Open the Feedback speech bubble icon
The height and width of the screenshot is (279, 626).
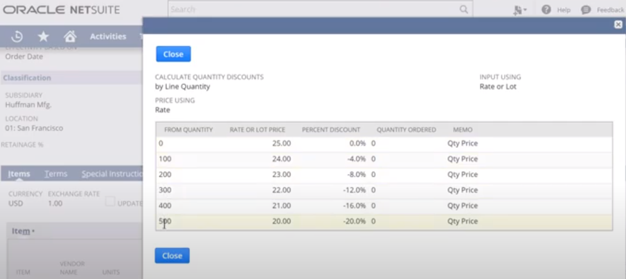click(586, 10)
